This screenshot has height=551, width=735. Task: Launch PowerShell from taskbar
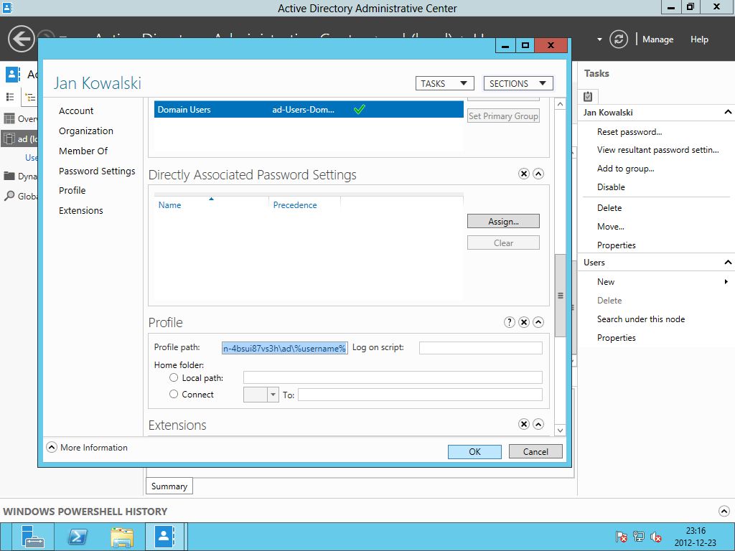coord(78,537)
